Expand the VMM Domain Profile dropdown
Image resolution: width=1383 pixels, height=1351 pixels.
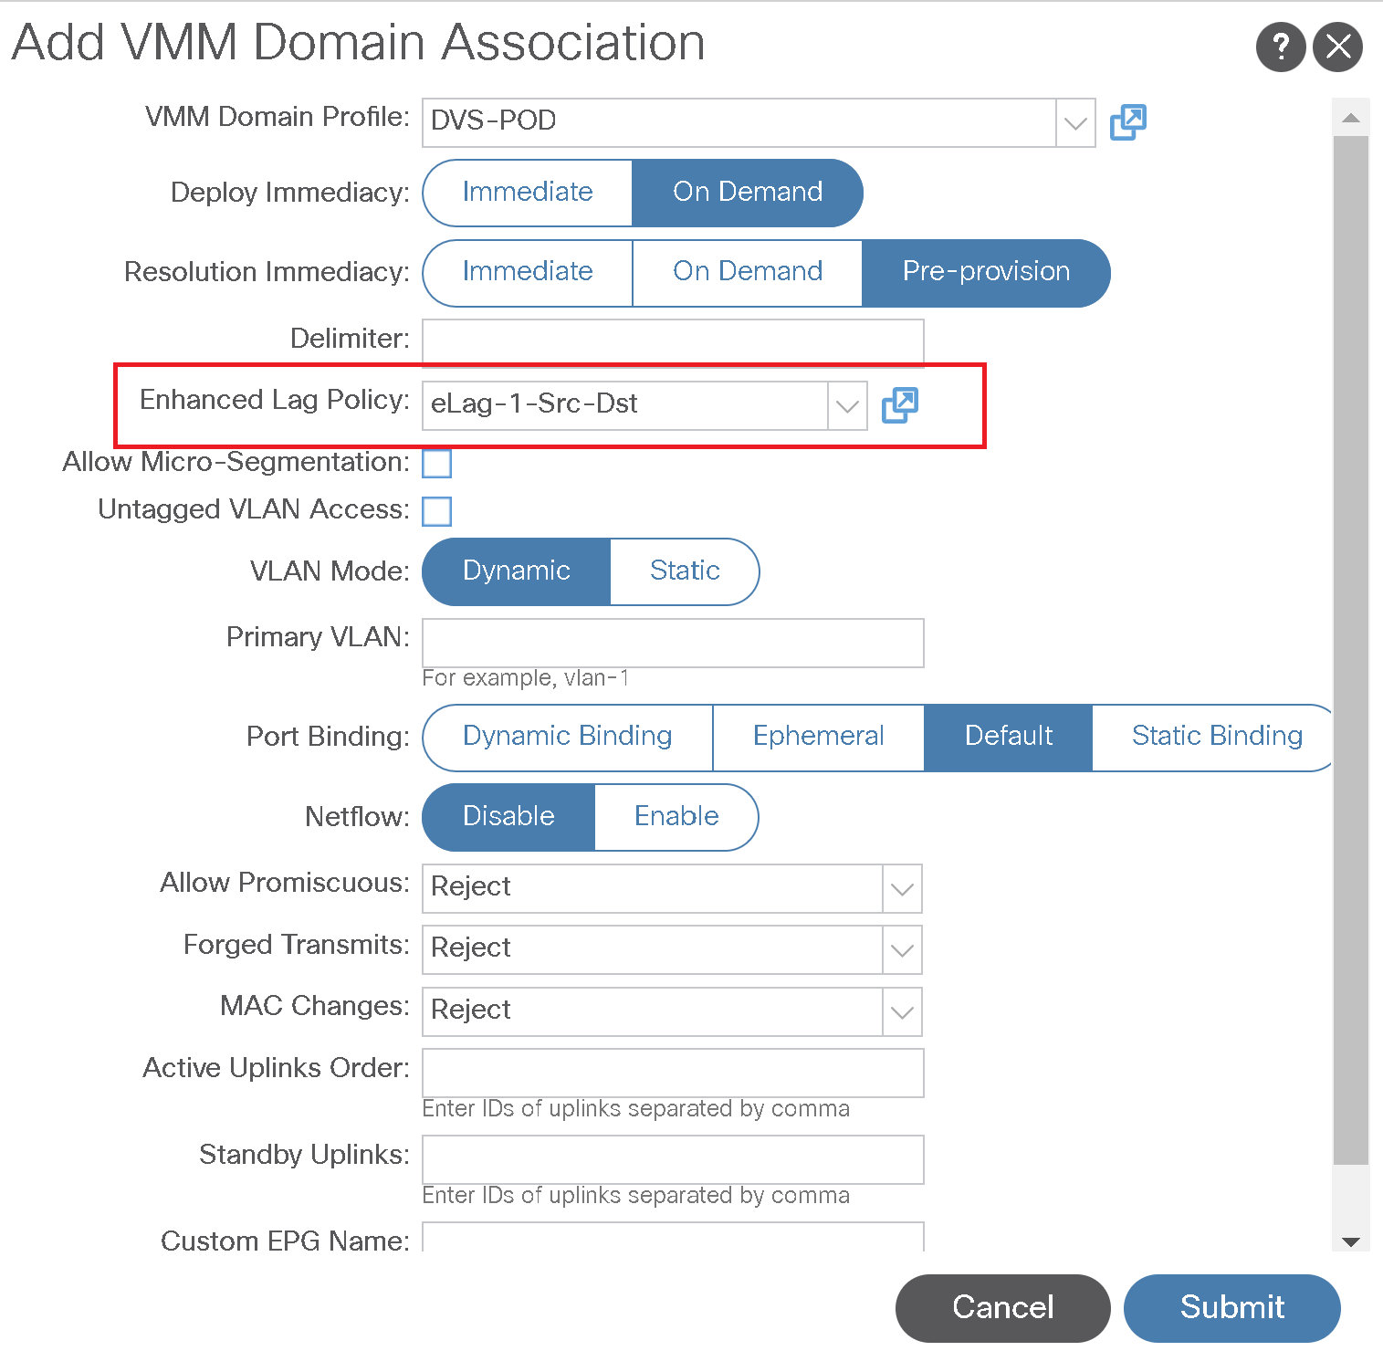[1075, 122]
